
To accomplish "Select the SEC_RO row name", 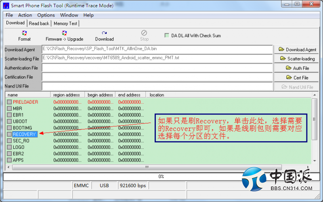I will [x=21, y=141].
